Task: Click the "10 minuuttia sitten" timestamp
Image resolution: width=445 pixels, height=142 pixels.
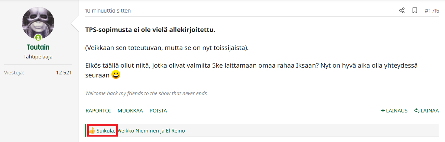Action: coord(108,11)
